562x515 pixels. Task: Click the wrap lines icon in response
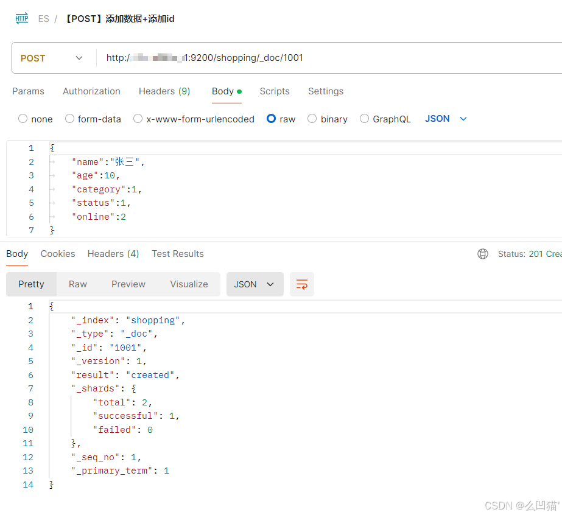[x=301, y=284]
